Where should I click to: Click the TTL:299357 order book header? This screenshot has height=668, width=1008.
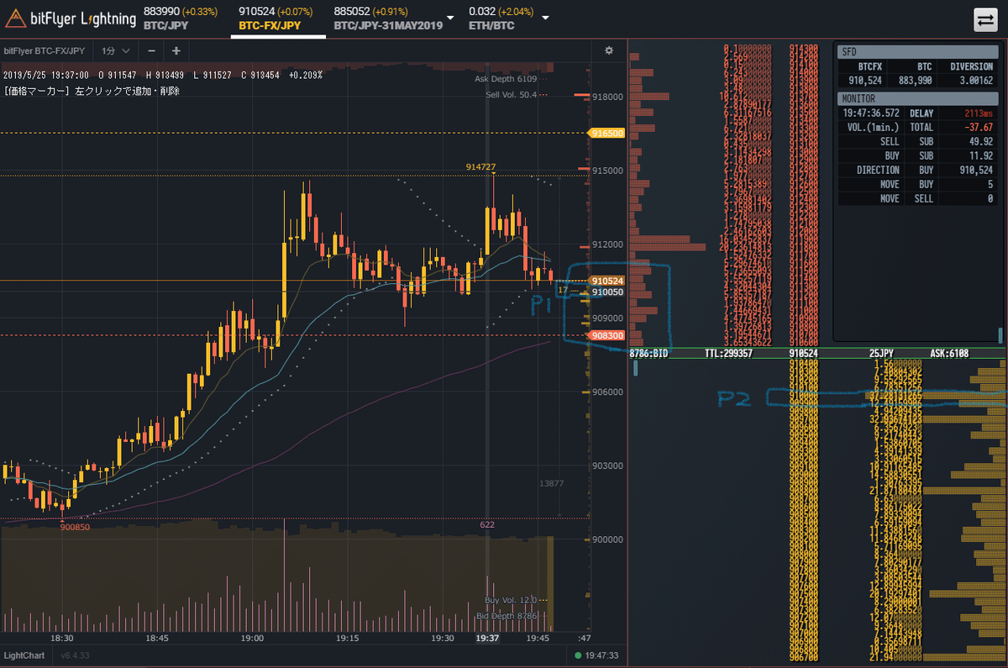pos(728,355)
